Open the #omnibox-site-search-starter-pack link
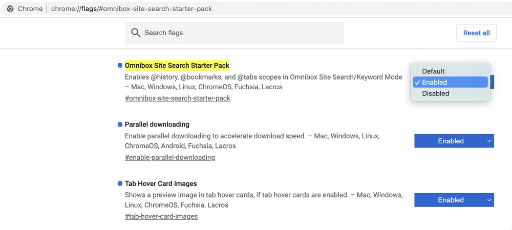512x230 pixels. pyautogui.click(x=177, y=98)
